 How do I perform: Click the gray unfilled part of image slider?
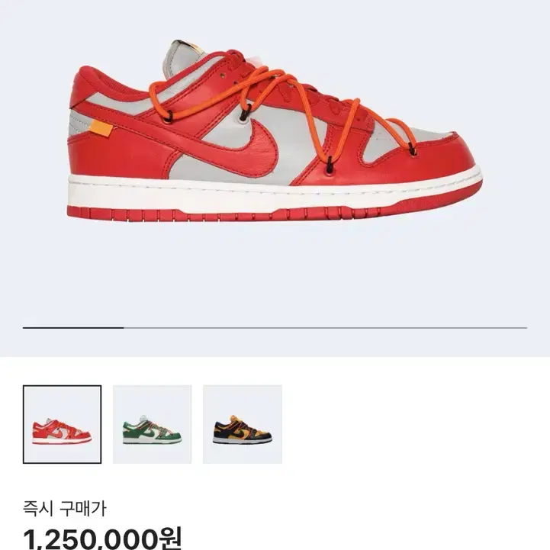click(x=326, y=327)
